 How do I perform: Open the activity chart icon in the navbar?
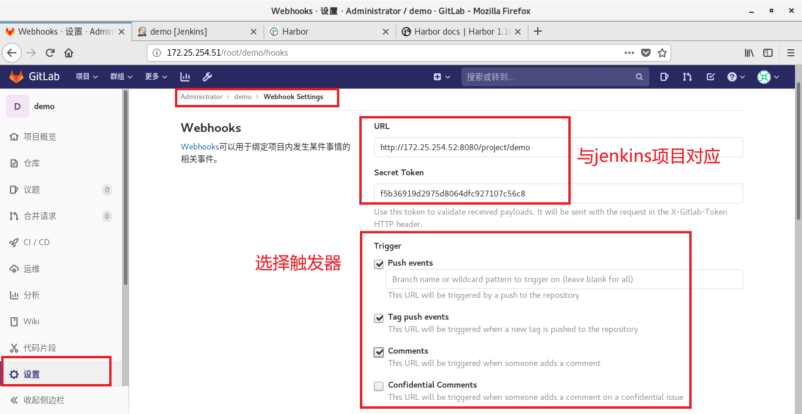pos(185,76)
